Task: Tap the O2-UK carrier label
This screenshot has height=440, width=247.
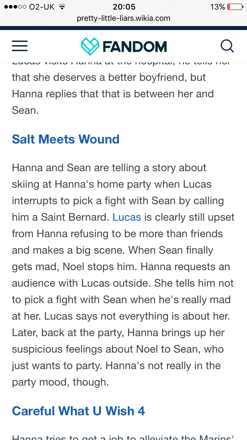Action: point(42,7)
